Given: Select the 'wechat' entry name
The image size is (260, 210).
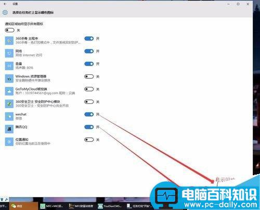Looking at the screenshot, I should click(x=21, y=114).
